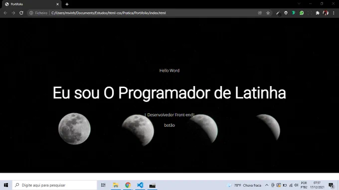Open the tab search chevron

tap(299, 3)
